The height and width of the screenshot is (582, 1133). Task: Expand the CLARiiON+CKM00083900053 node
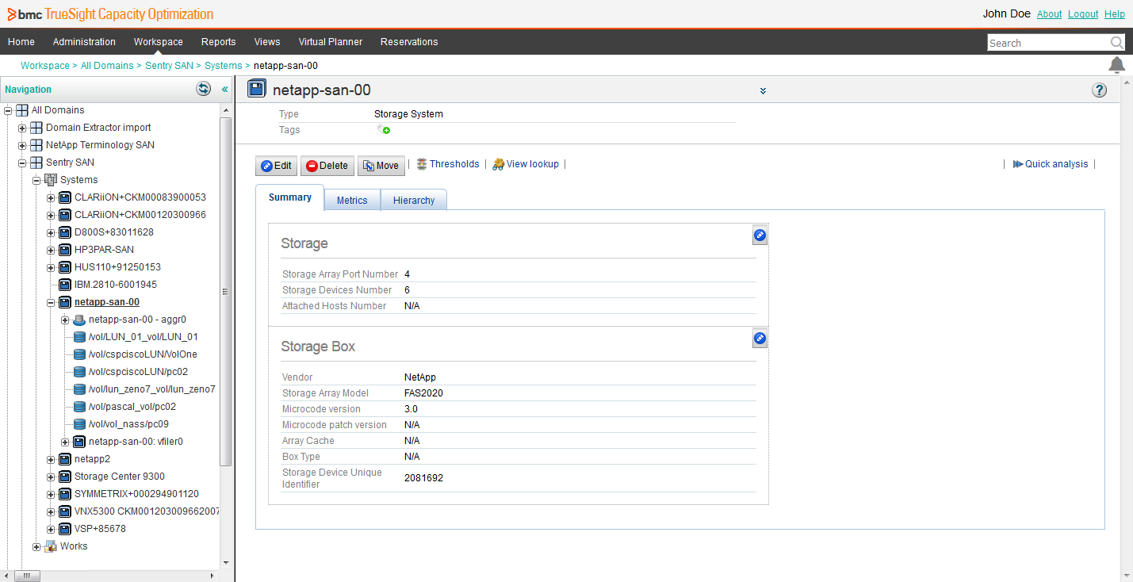click(51, 197)
